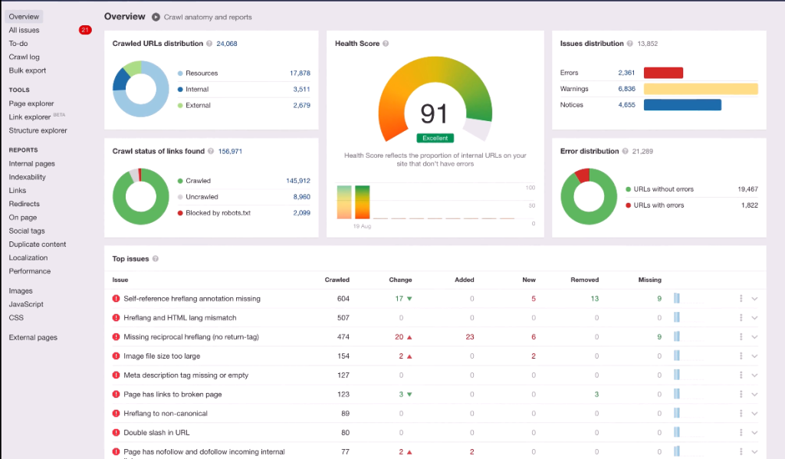This screenshot has height=459, width=785.
Task: Open three-dot menu for Hreflang and HTML lang mismatch
Action: 741,317
